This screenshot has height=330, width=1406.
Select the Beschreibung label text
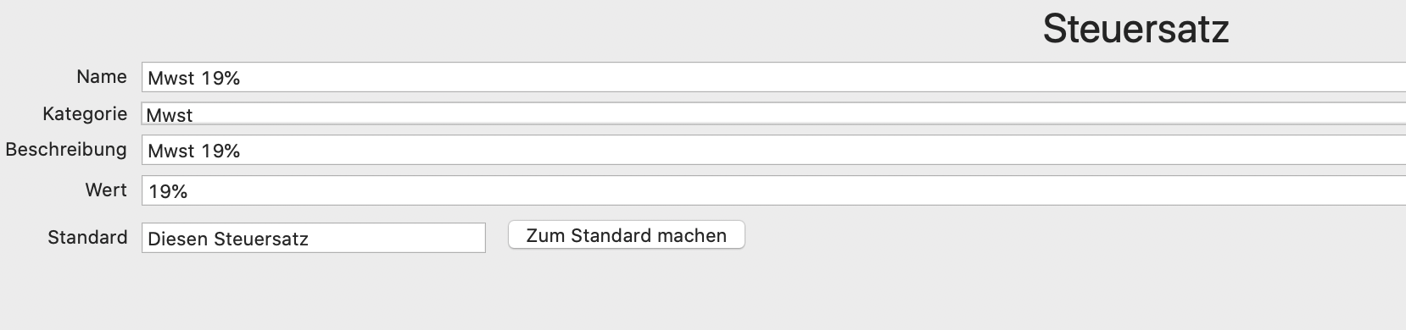(66, 150)
